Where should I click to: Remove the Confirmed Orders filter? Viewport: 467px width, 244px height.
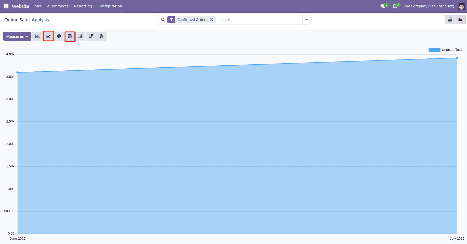click(211, 20)
